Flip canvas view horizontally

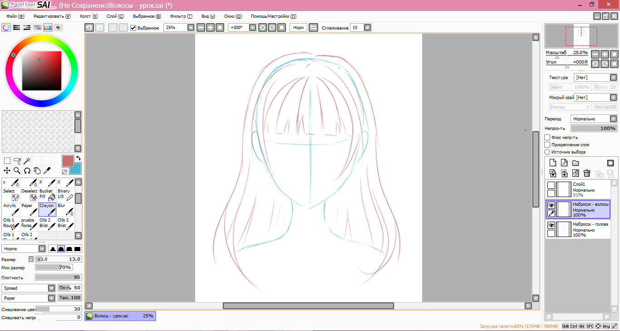coord(313,28)
